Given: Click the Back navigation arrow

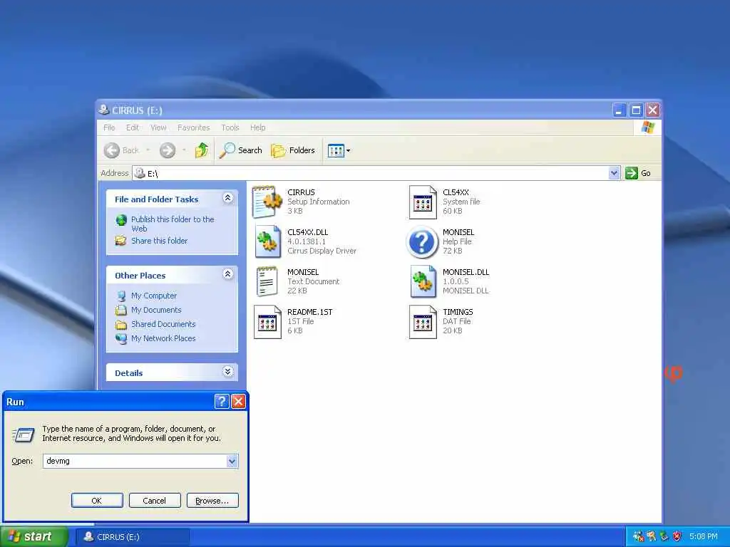Looking at the screenshot, I should pyautogui.click(x=112, y=150).
